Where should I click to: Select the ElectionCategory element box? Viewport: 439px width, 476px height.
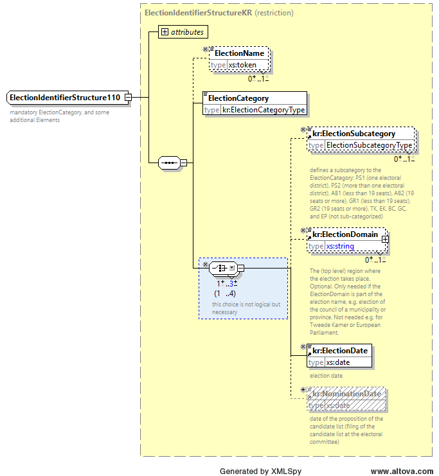coord(255,103)
